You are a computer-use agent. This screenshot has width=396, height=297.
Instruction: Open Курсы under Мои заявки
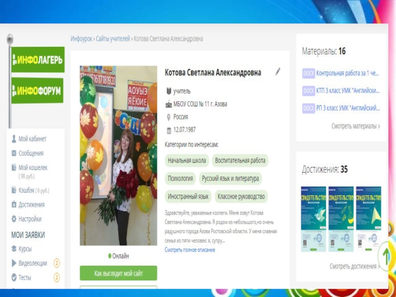(x=25, y=249)
